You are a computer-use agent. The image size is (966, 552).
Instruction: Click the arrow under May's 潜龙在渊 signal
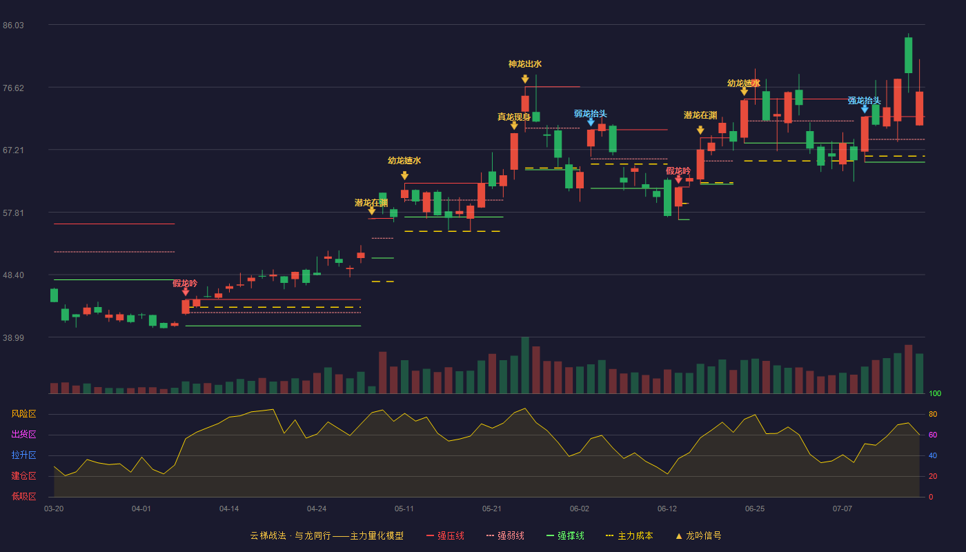pos(371,211)
